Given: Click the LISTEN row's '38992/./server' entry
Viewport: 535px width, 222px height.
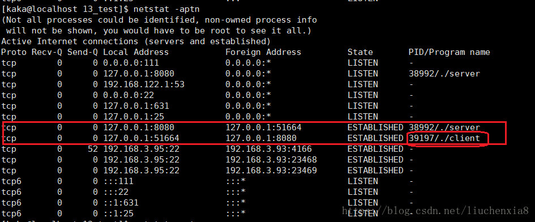Looking at the screenshot, I should coord(444,74).
